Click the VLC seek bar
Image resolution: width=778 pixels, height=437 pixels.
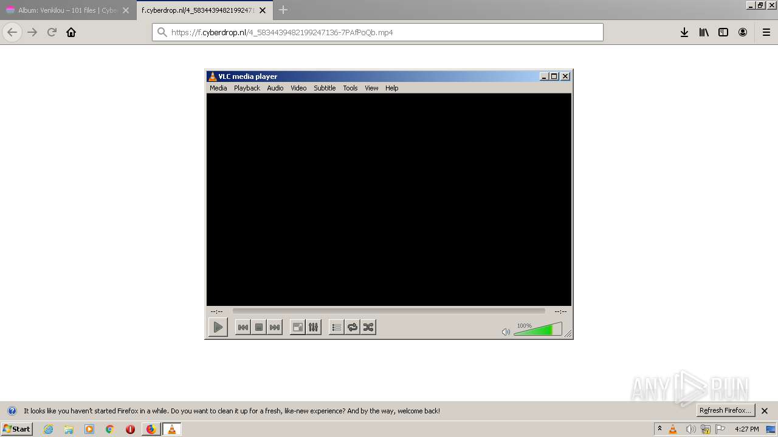click(x=389, y=311)
